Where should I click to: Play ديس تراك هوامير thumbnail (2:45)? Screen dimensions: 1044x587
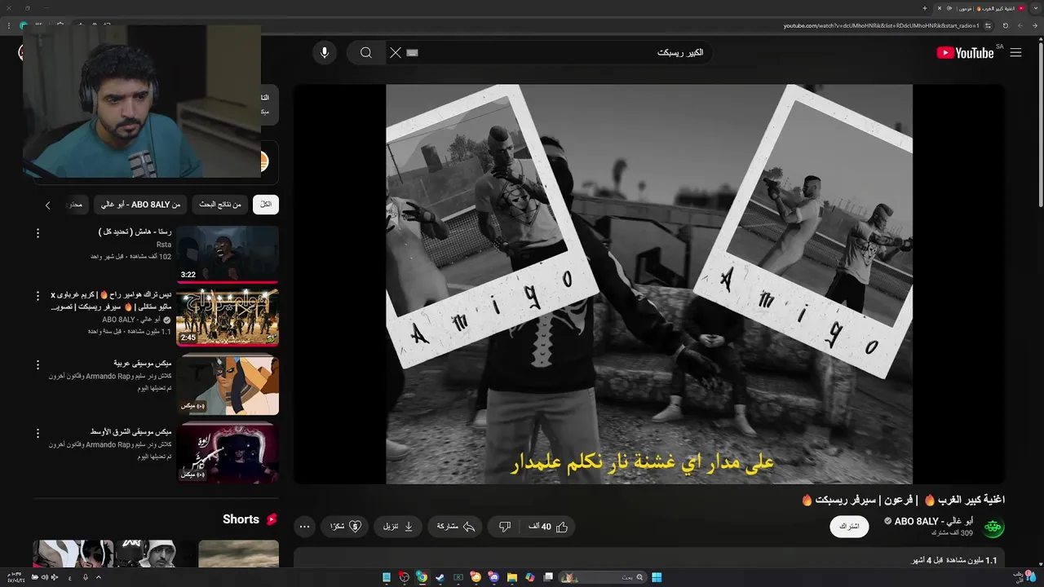(228, 317)
